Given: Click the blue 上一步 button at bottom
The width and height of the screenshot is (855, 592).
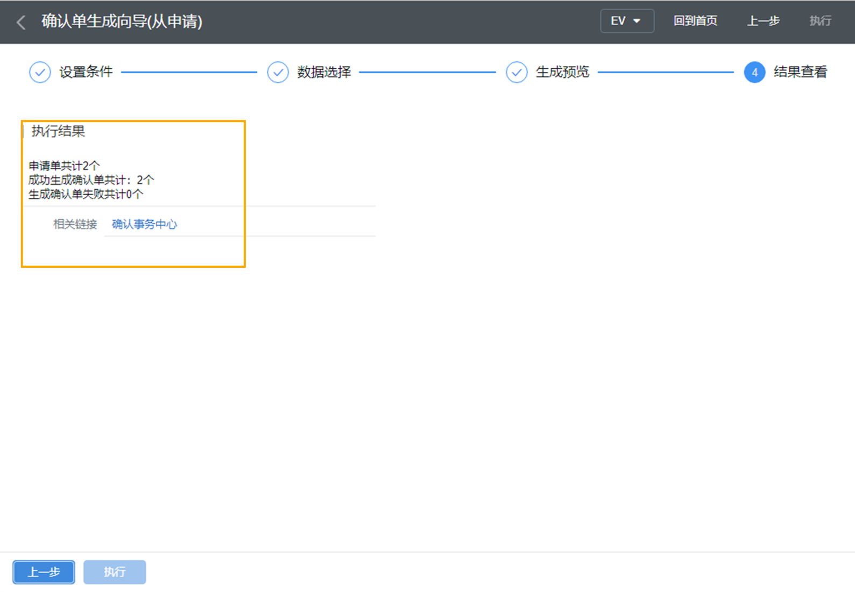Looking at the screenshot, I should (x=44, y=572).
